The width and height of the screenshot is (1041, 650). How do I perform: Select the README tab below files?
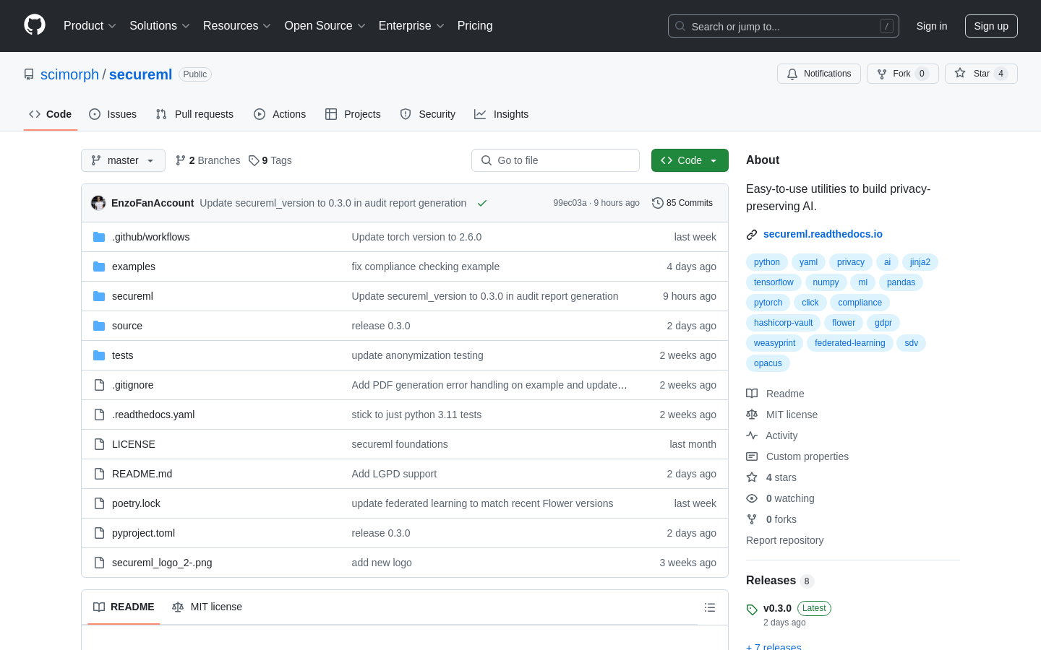tap(124, 607)
